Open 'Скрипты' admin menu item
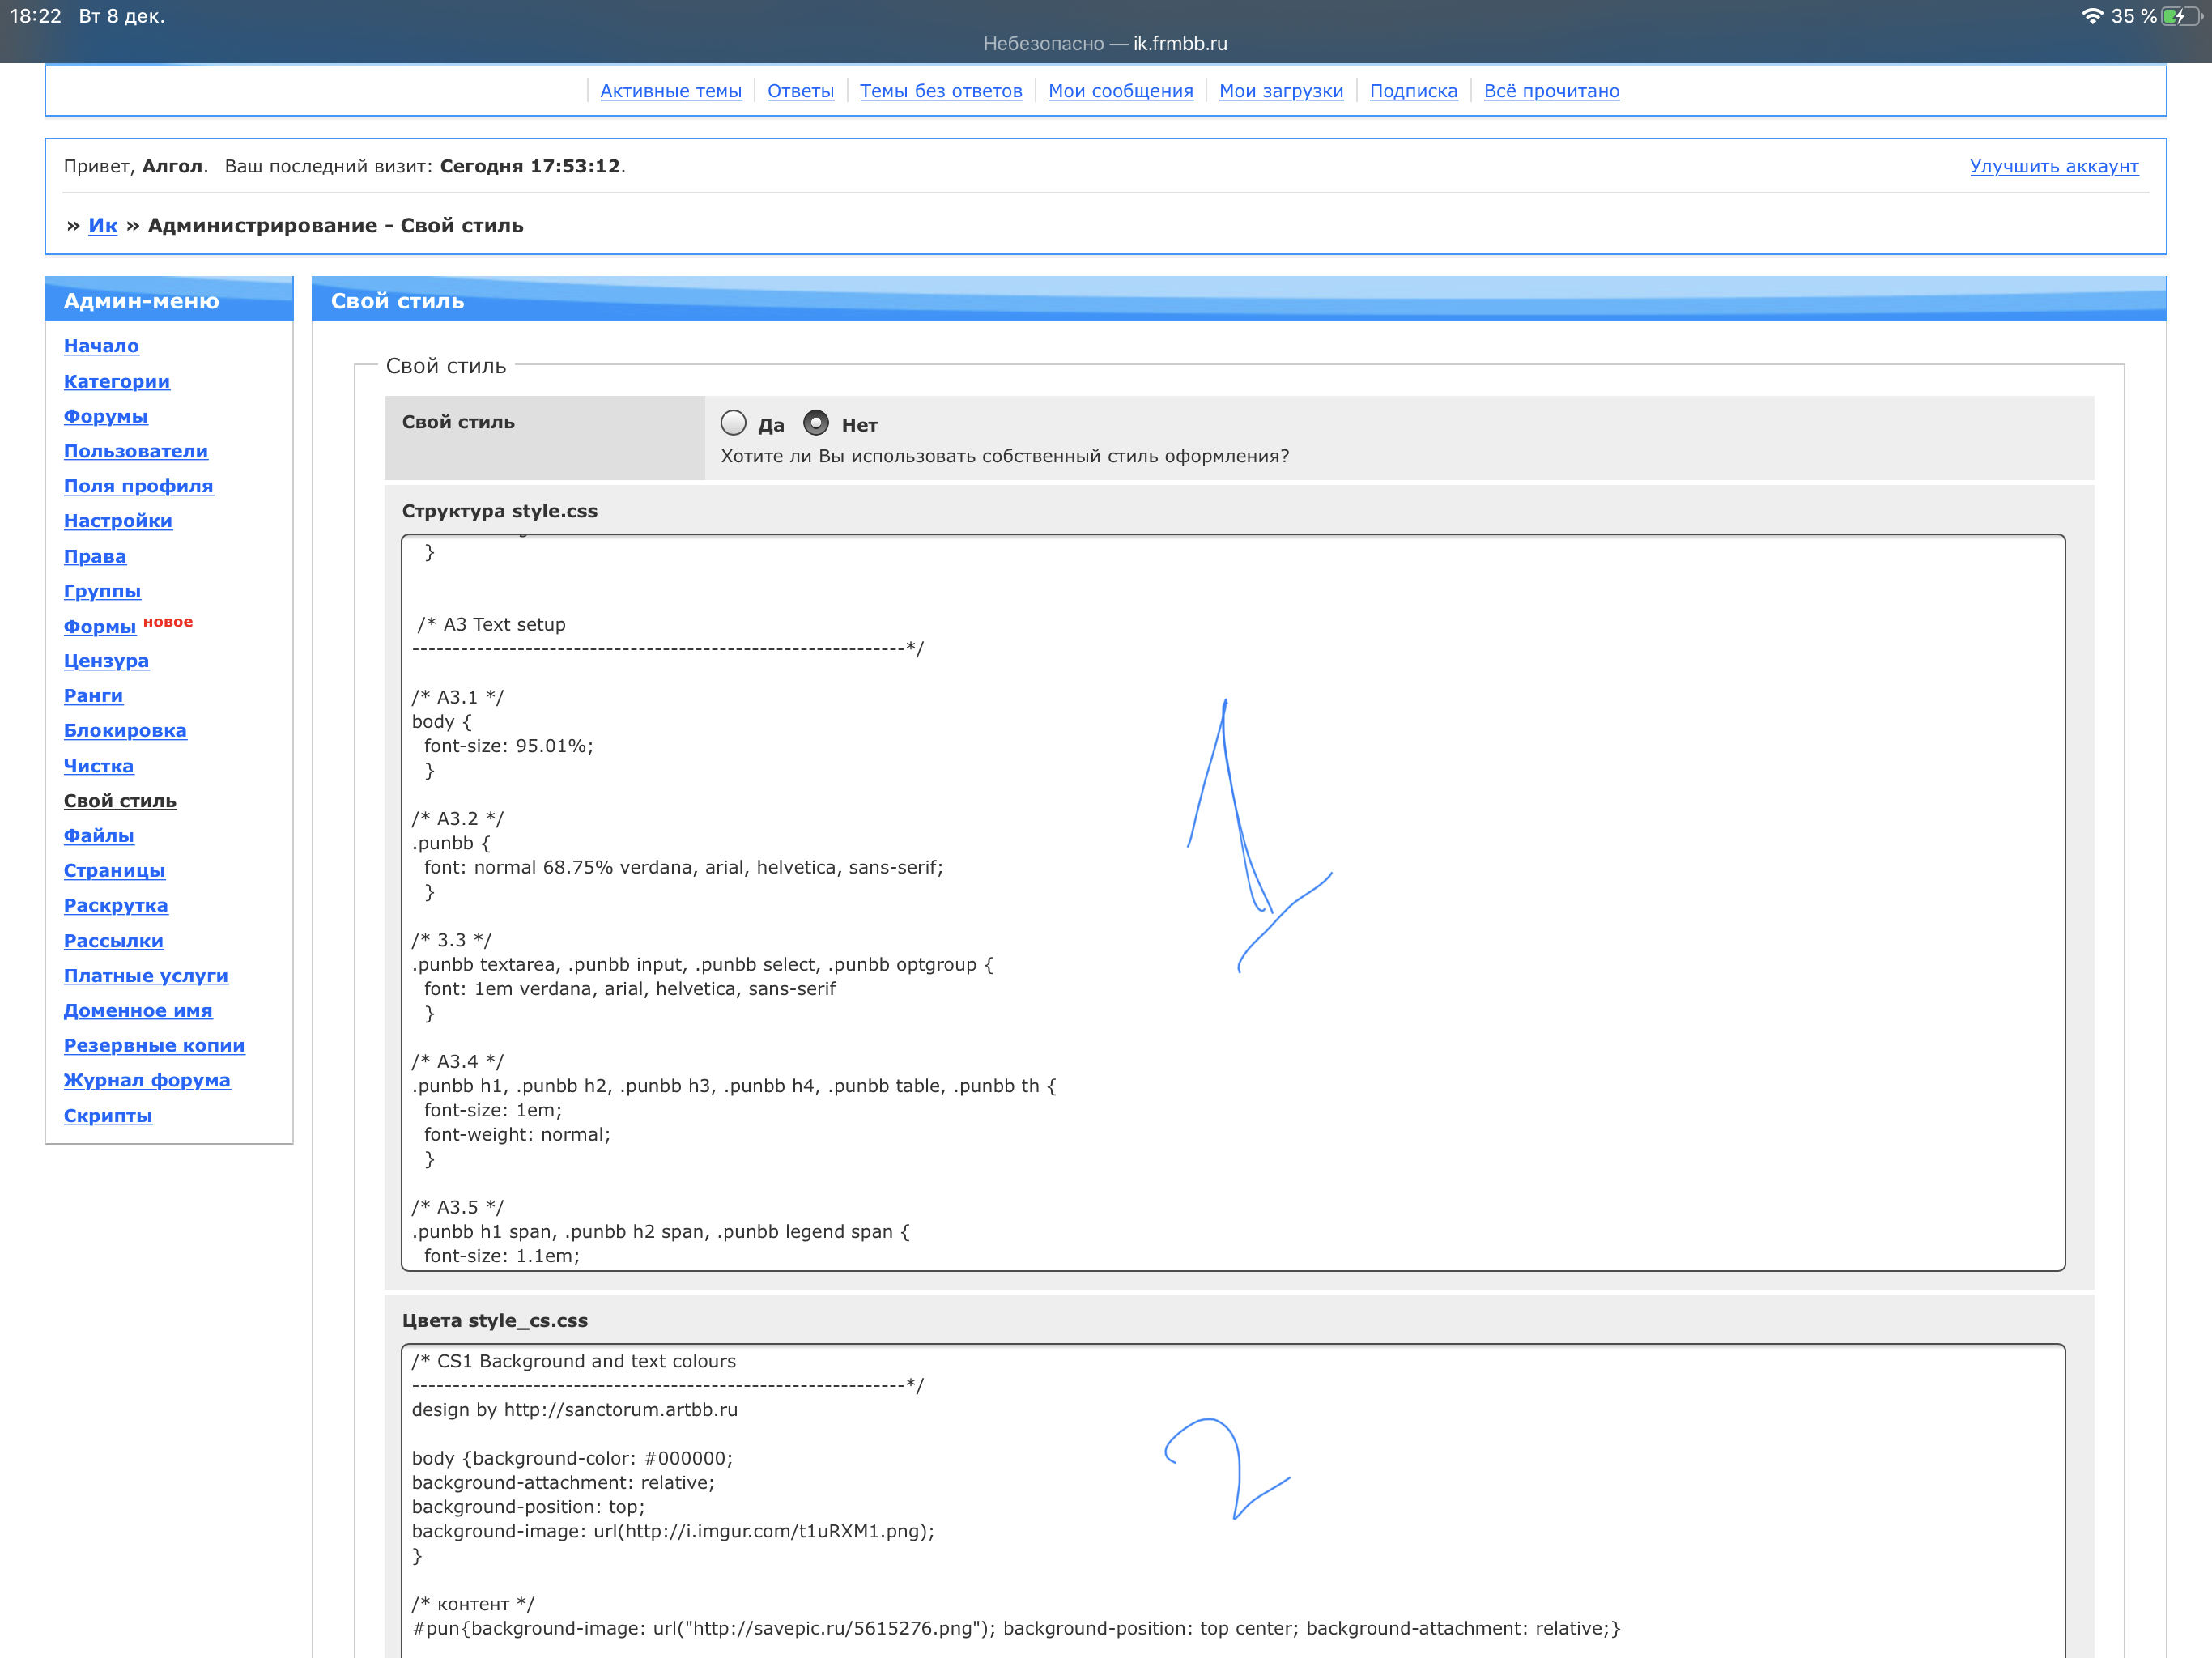Viewport: 2212px width, 1658px height. 107,1116
